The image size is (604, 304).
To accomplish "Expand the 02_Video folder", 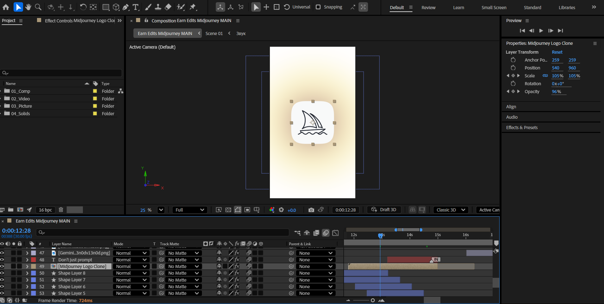I will [1, 99].
